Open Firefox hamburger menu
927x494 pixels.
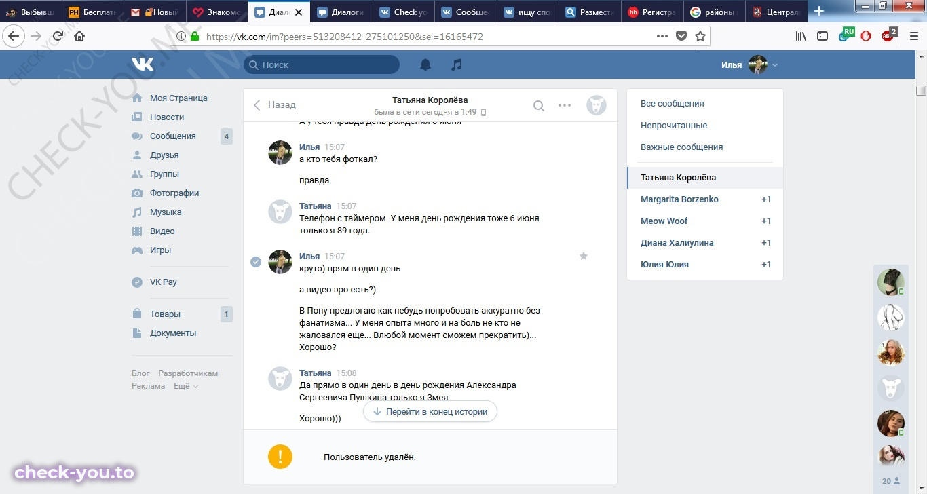pos(914,36)
